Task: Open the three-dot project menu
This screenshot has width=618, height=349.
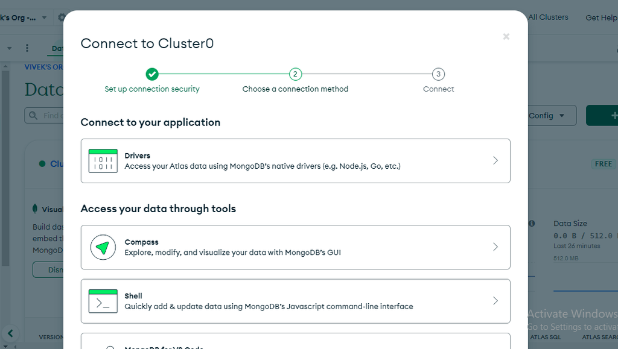Action: [x=27, y=48]
